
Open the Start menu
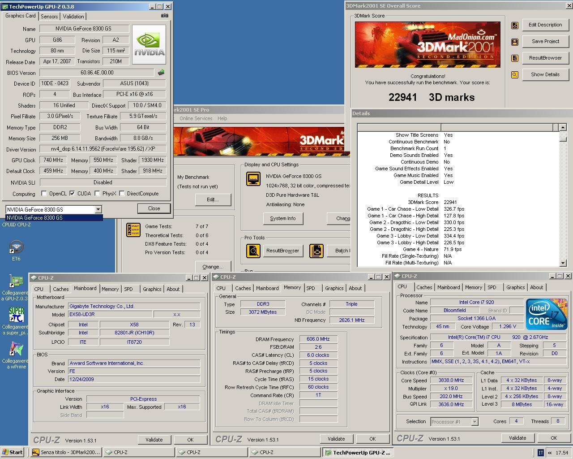[13, 452]
